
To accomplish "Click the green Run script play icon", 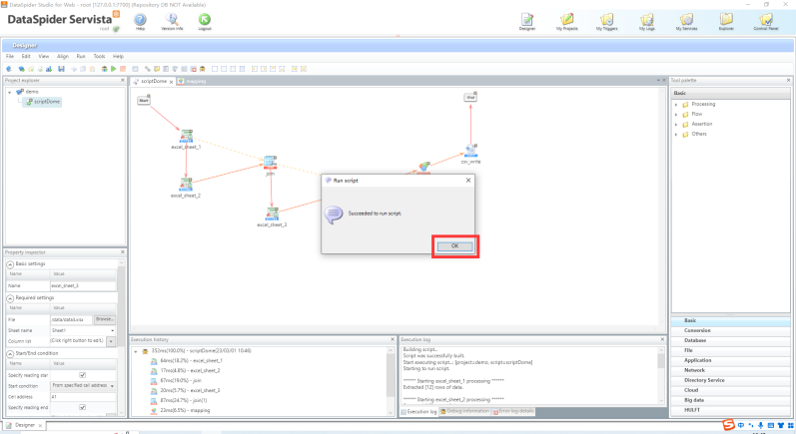I will (113, 69).
